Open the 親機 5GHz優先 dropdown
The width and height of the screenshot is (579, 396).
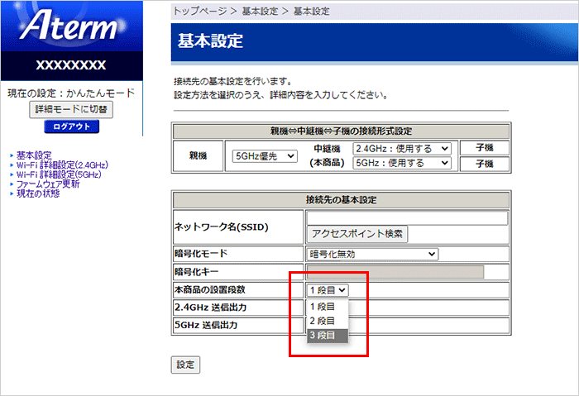264,155
